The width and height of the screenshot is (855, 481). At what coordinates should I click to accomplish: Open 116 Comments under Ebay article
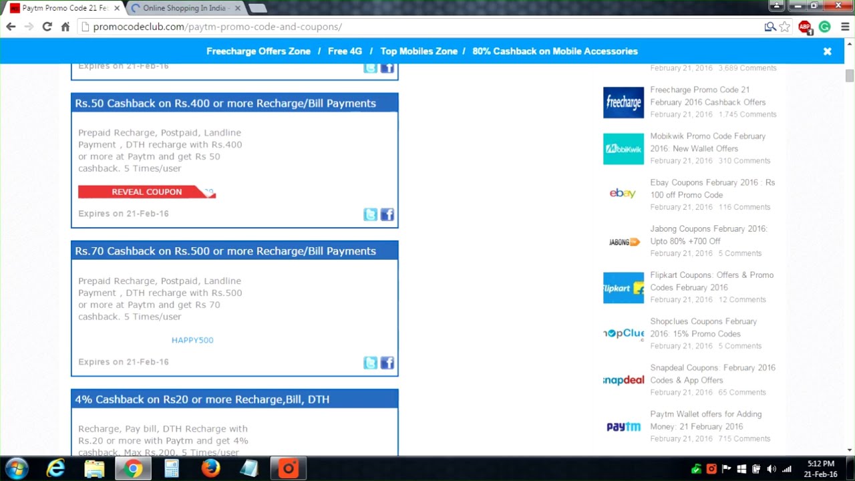pos(744,207)
